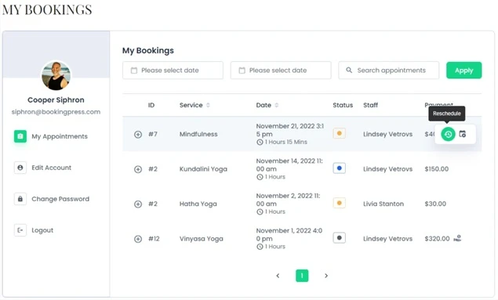
Task: Click the blue status dot for Kundalini Yoga
Action: click(340, 168)
